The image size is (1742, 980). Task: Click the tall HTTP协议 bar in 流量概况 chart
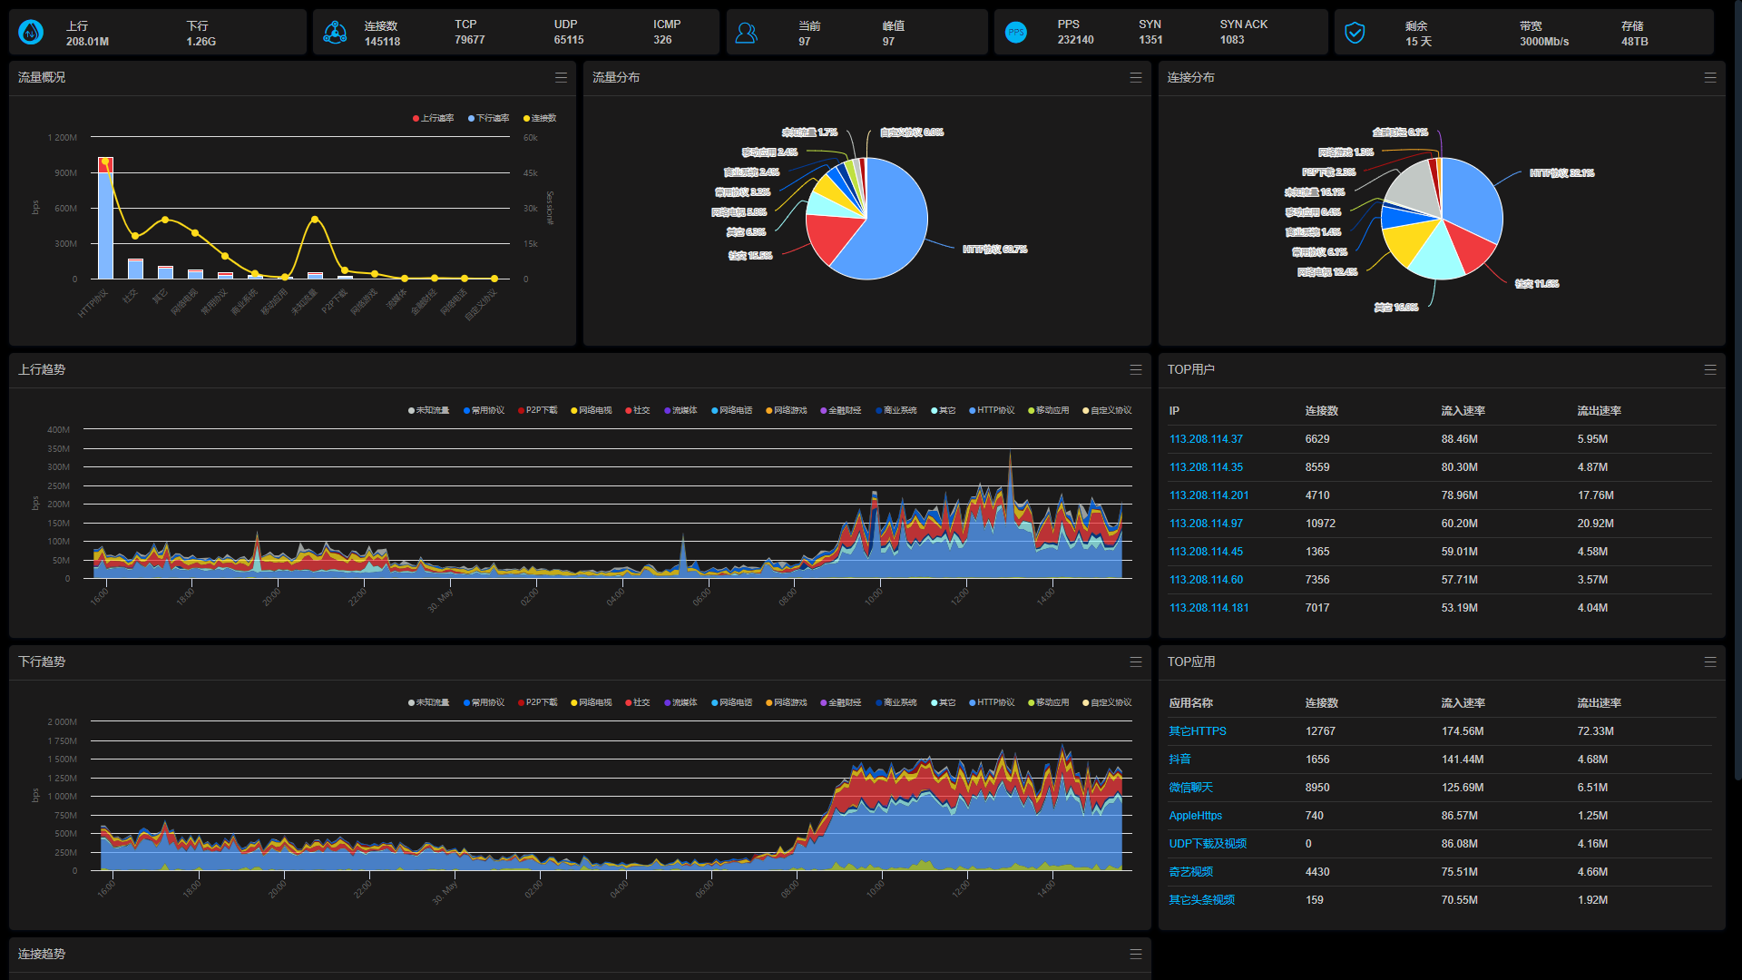[x=105, y=218]
